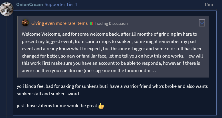Open the 15m post timestamp

[209, 5]
